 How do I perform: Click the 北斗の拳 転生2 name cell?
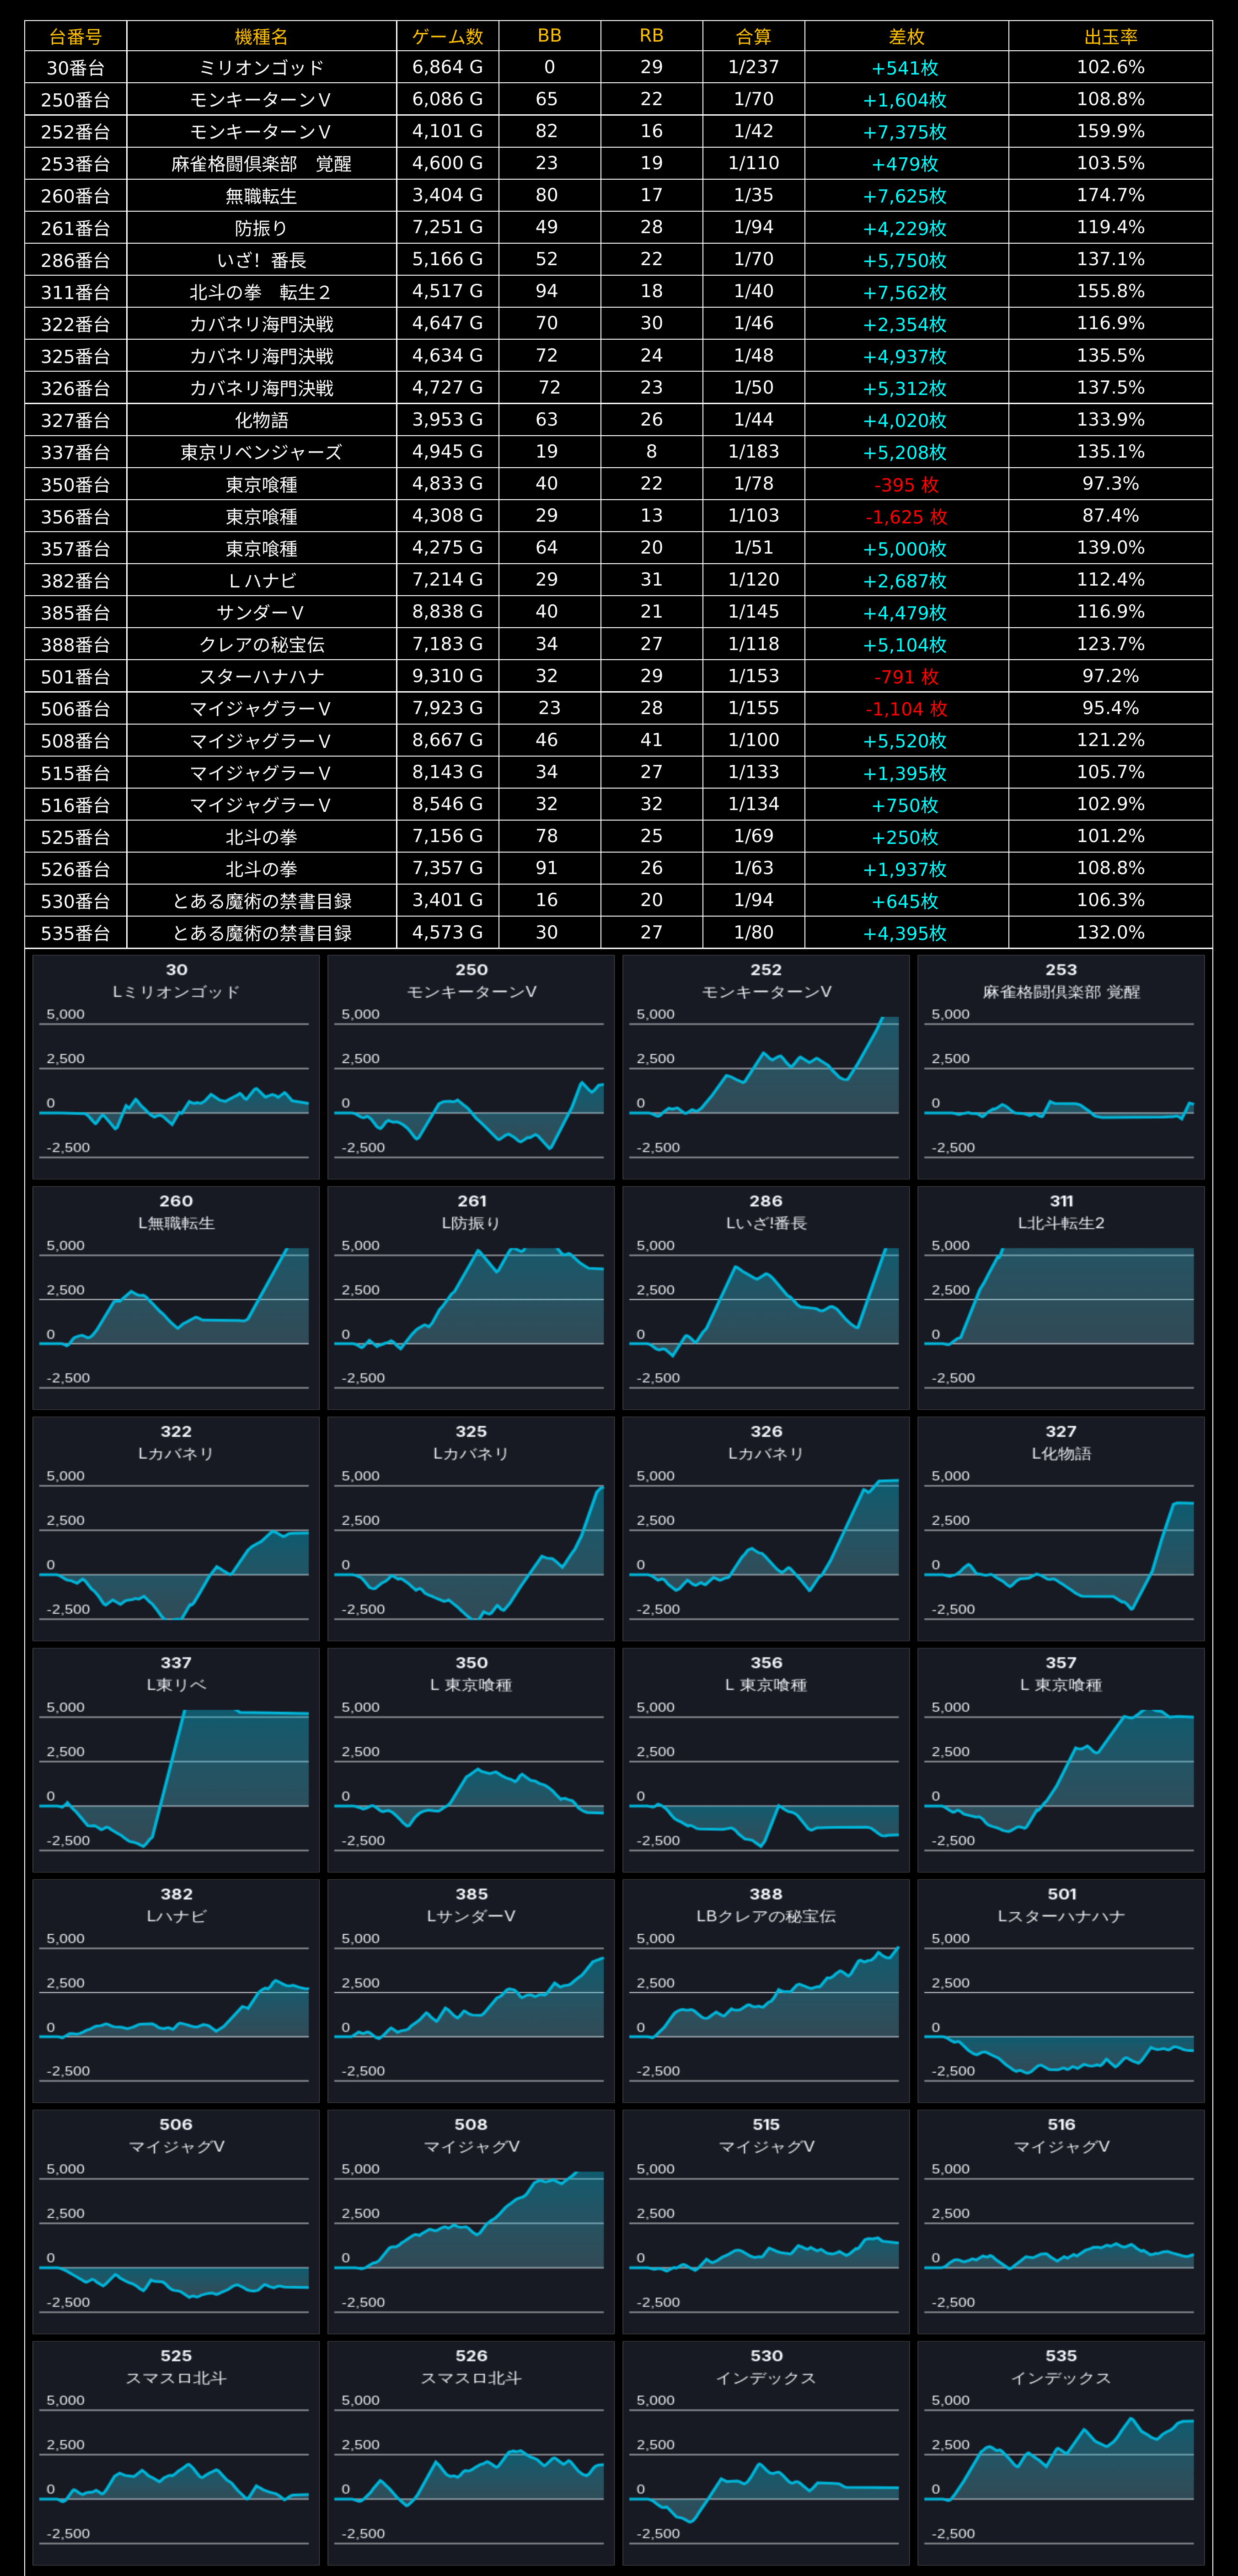pos(261,292)
